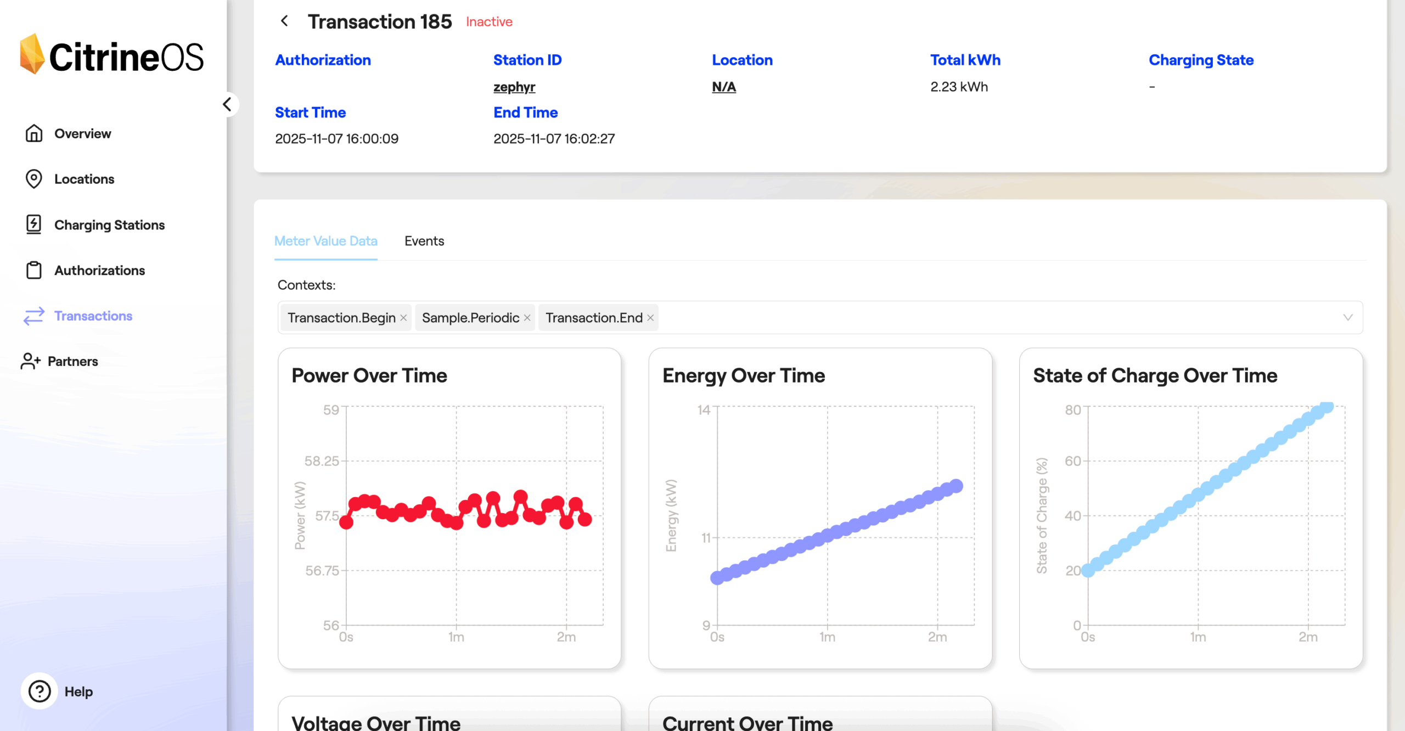
Task: Click the Transactions arrows icon
Action: point(34,316)
